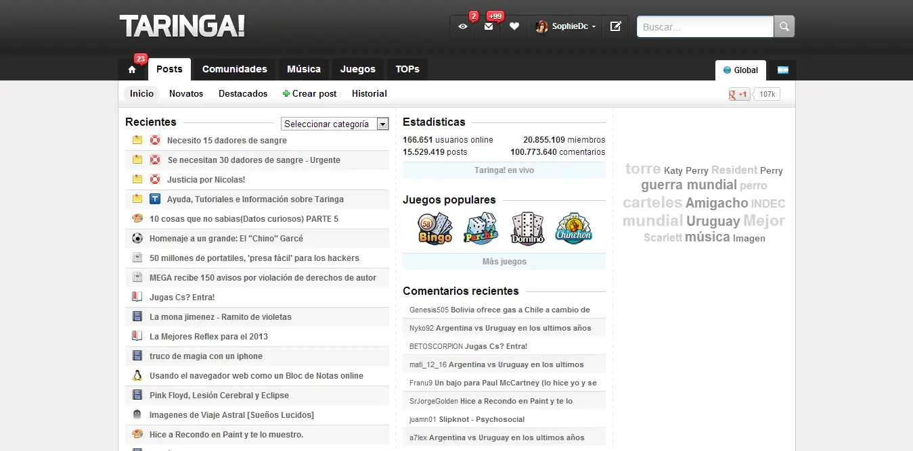Image resolution: width=913 pixels, height=451 pixels.
Task: Open the Música tab
Action: coord(304,69)
